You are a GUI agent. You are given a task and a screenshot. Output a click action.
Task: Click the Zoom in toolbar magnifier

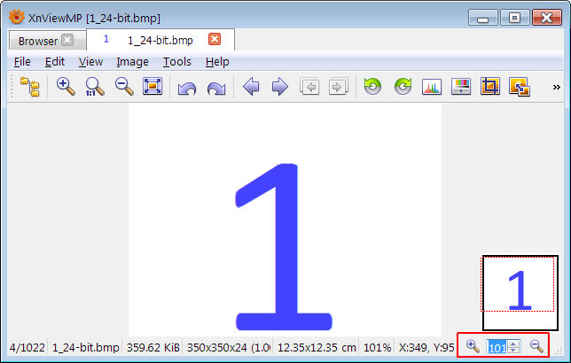(x=66, y=87)
